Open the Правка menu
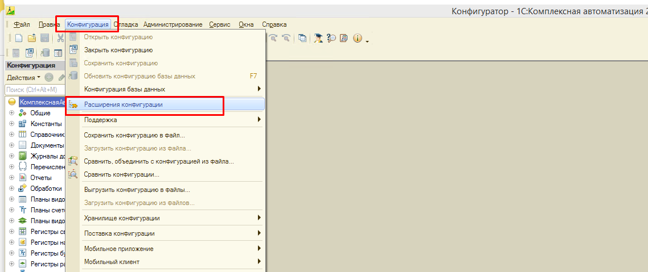 (49, 24)
